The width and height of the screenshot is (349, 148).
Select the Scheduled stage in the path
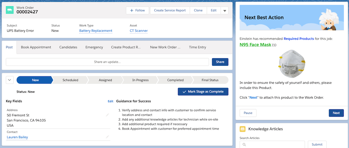[70, 80]
